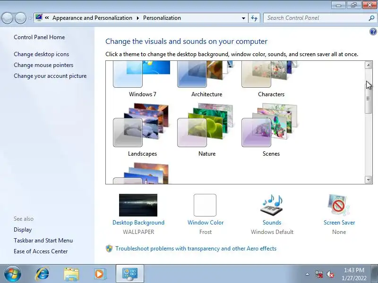Open the Display link under See also

click(x=23, y=230)
